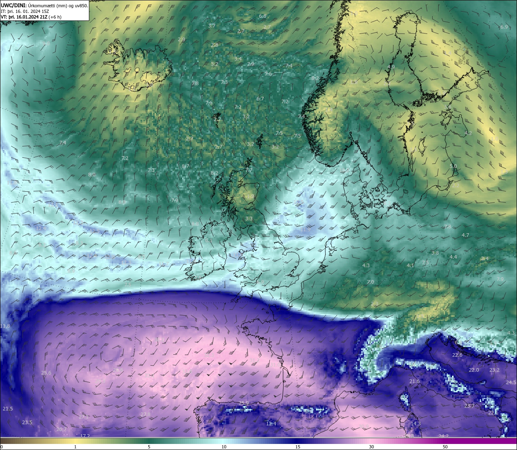Select the 3.8 value label

click(435, 253)
